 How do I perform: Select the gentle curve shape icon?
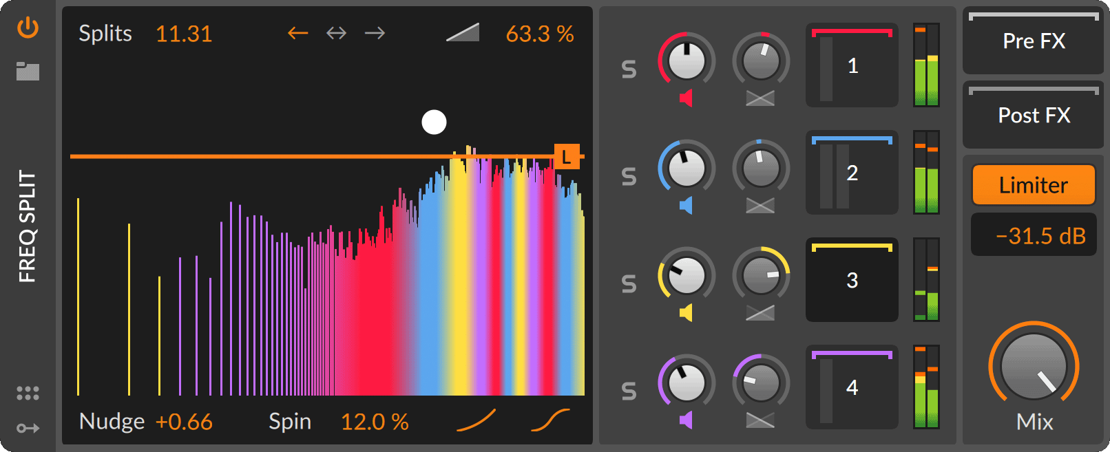click(476, 420)
